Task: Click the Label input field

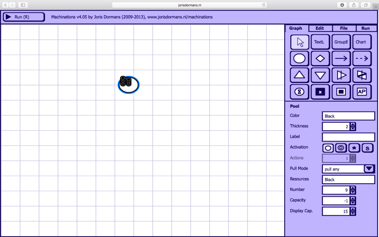Action: (x=348, y=137)
